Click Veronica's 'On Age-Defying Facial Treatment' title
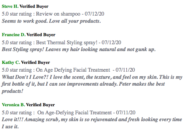This screenshot has height=138, width=185. pos(74,112)
